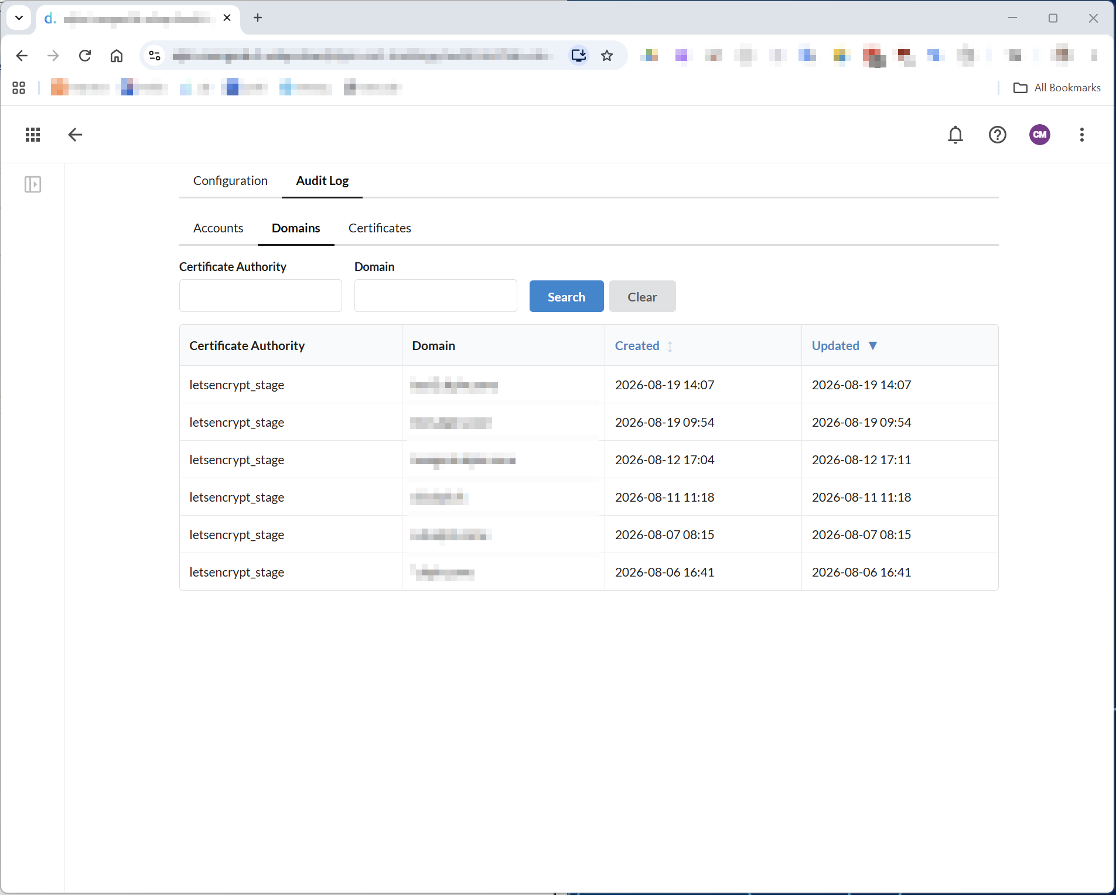This screenshot has width=1116, height=895.
Task: Open the All Bookmarks folder
Action: (x=1057, y=88)
